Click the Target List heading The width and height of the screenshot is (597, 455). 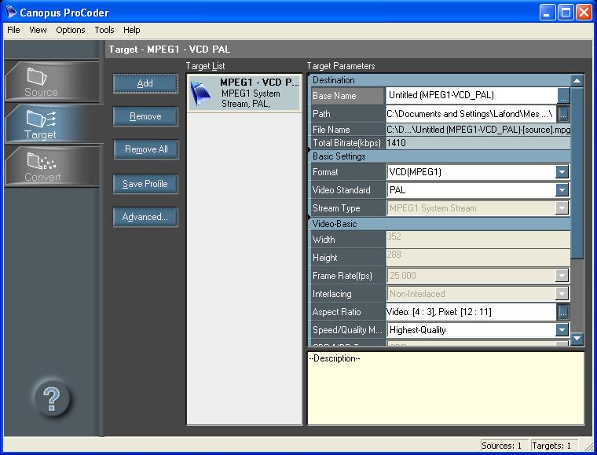click(x=205, y=66)
